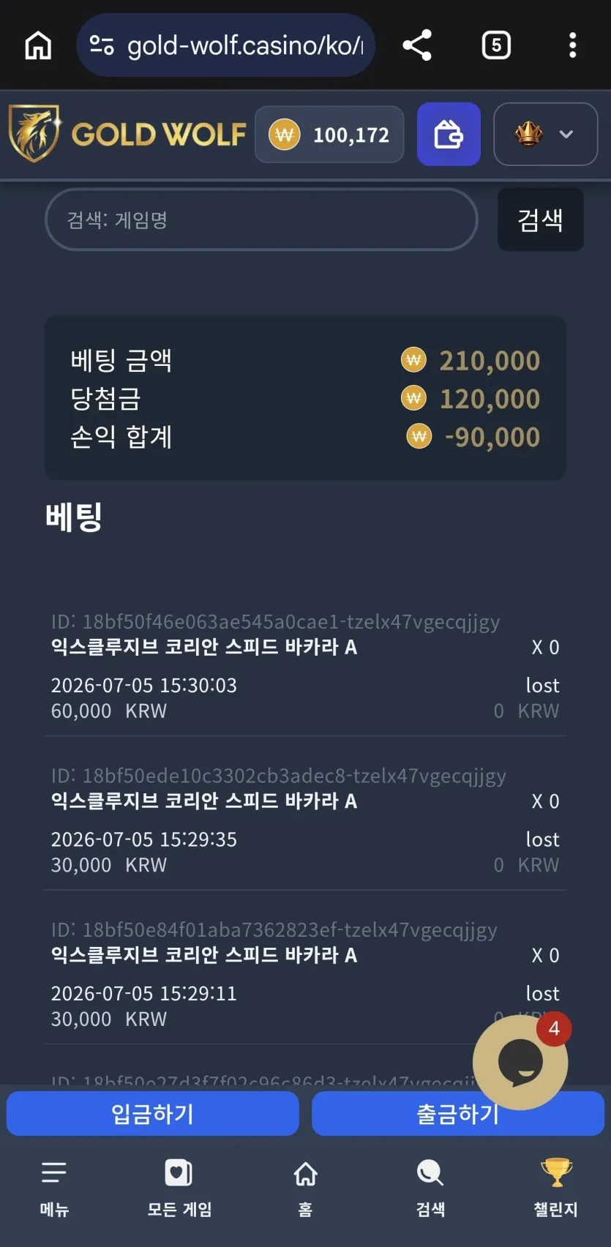611x1247 pixels.
Task: Open the 챌린지 trophy tab
Action: [556, 1188]
